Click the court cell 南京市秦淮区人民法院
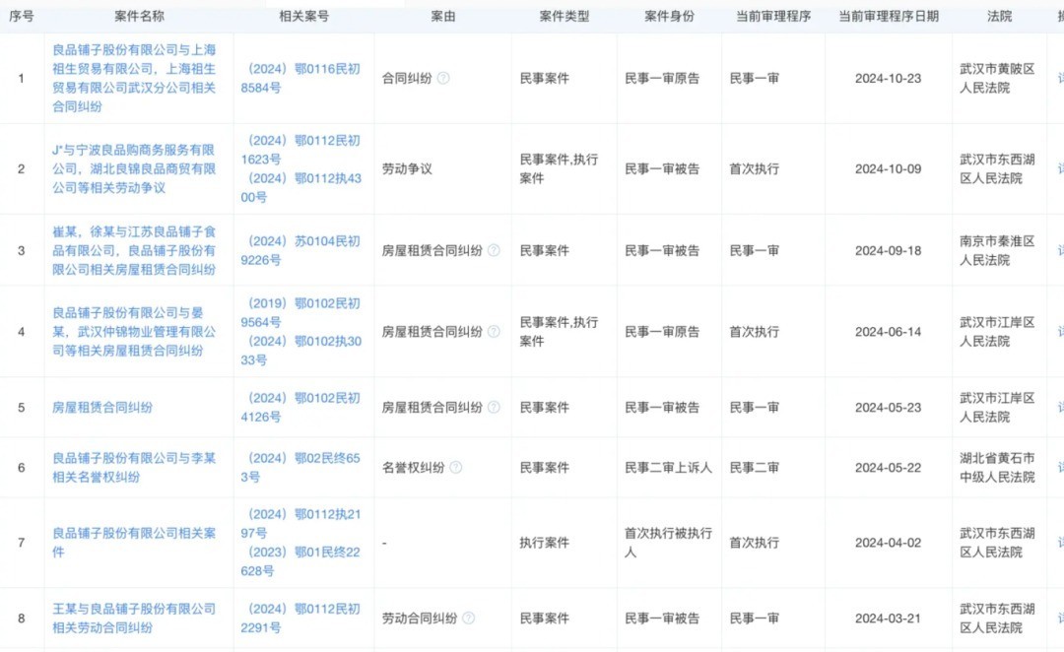The width and height of the screenshot is (1064, 652). (x=997, y=250)
